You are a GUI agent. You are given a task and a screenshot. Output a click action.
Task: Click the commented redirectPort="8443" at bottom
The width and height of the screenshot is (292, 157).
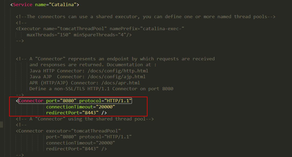pyautogui.click(x=72, y=149)
